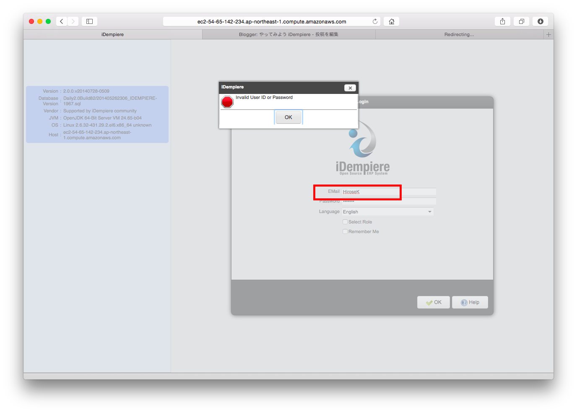Image resolution: width=577 pixels, height=413 pixels.
Task: Switch to the iDempiere tab
Action: pyautogui.click(x=112, y=34)
